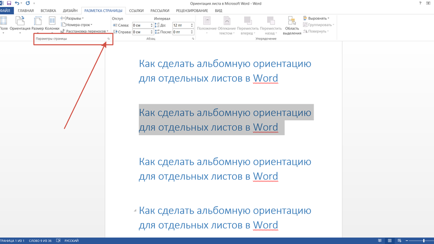Switch to Read Mode view icon
The width and height of the screenshot is (434, 244).
point(380,241)
